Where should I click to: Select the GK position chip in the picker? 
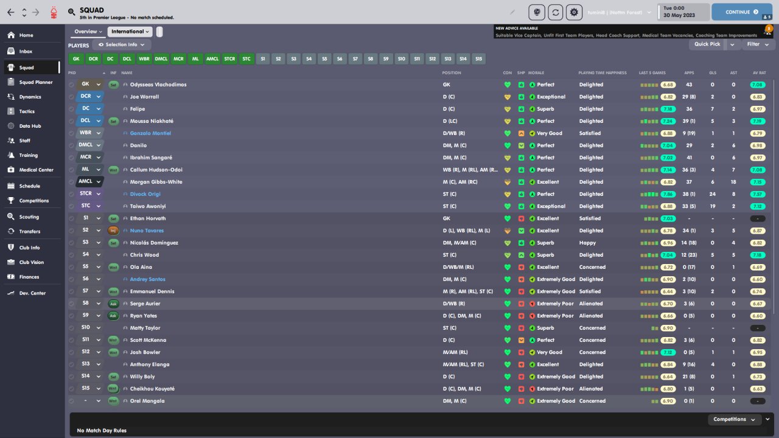pyautogui.click(x=76, y=59)
